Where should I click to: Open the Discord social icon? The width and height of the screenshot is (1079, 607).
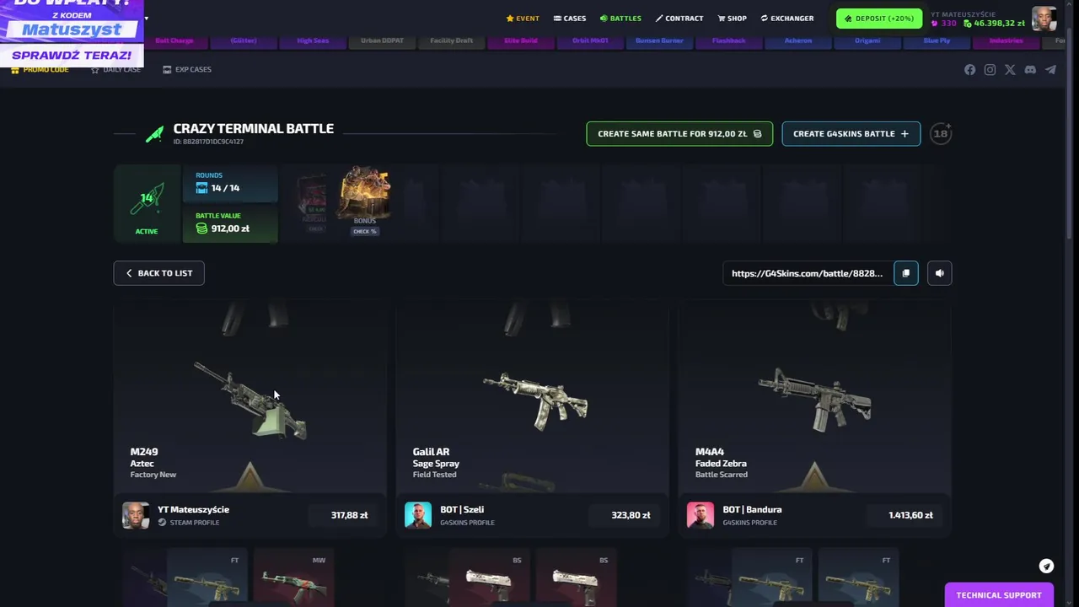[1030, 70]
